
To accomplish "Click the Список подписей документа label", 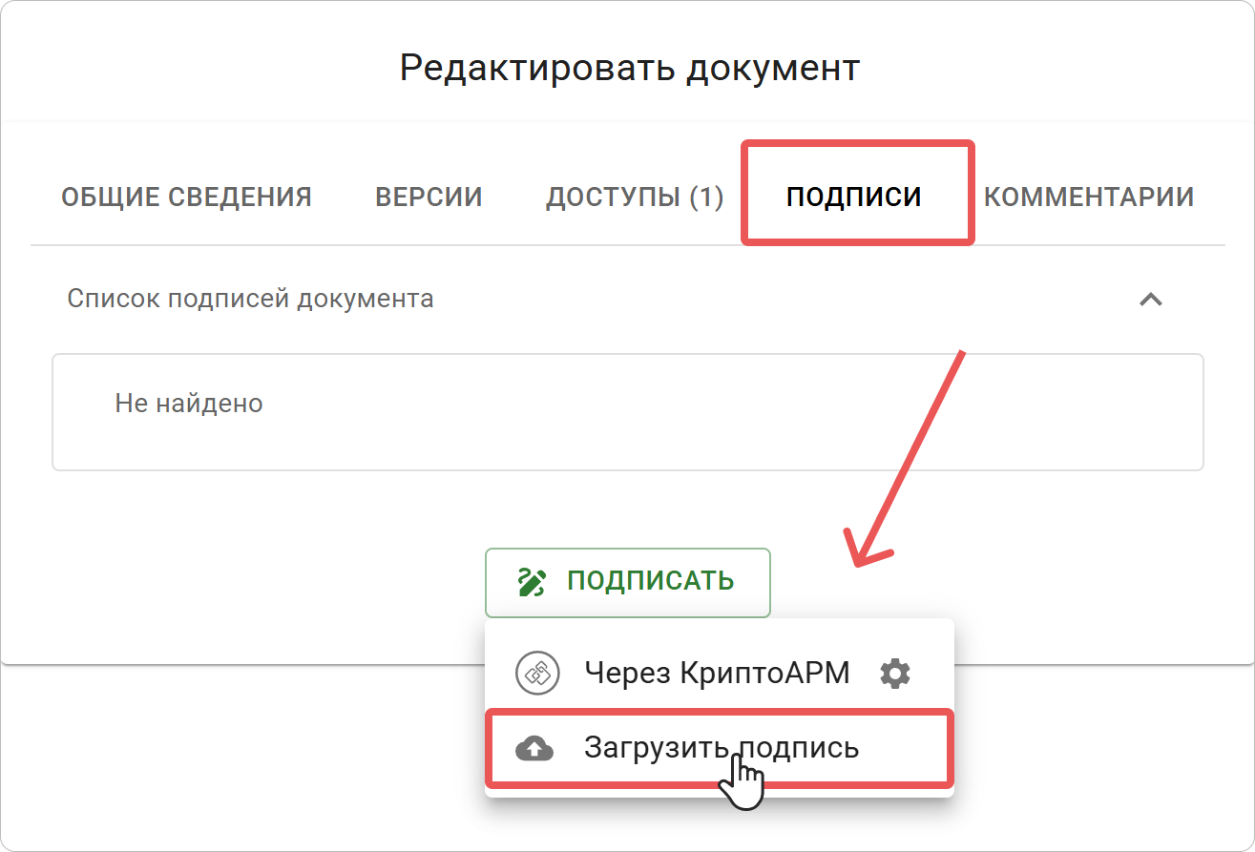I will click(x=249, y=298).
